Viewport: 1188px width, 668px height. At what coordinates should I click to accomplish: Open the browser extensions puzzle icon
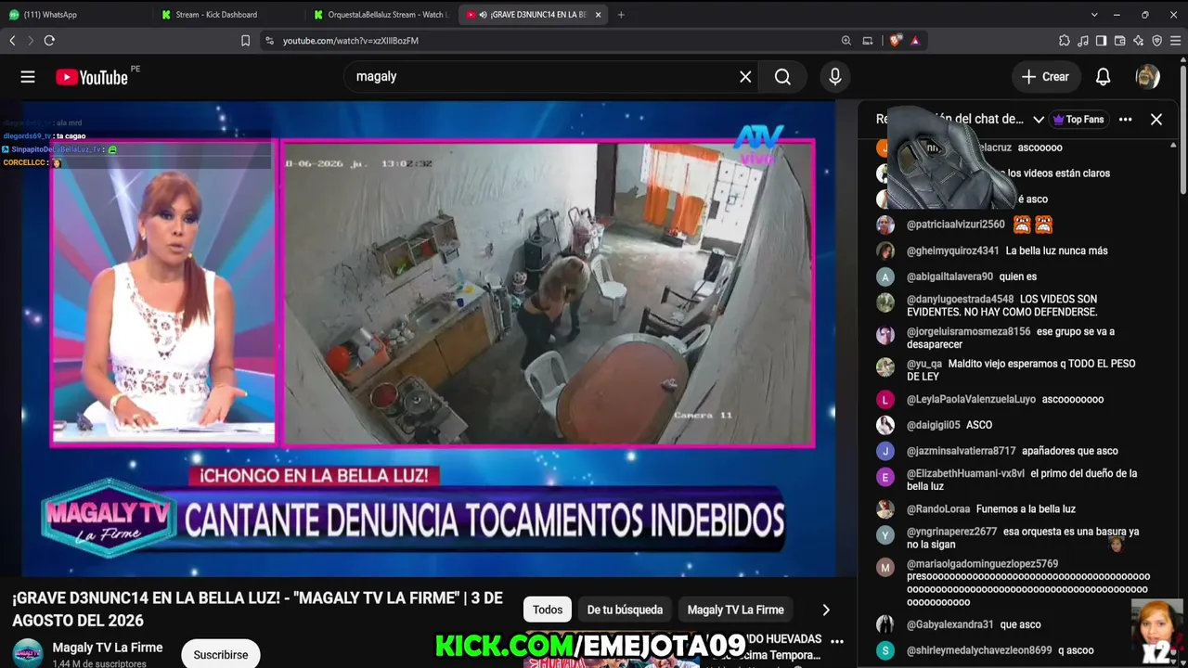[x=1065, y=41]
